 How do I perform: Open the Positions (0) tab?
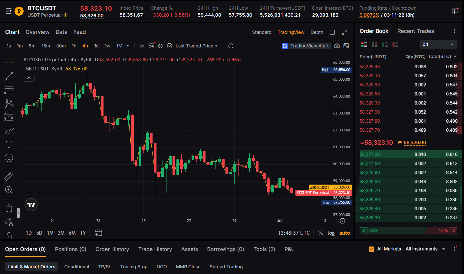(71, 249)
